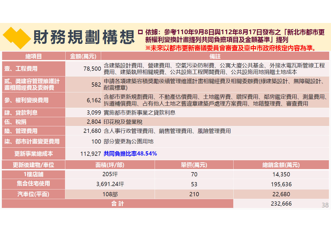Image resolution: width=331 pixels, height=233 pixels.
Task: Click the 合計 total row label
Action: (118, 204)
